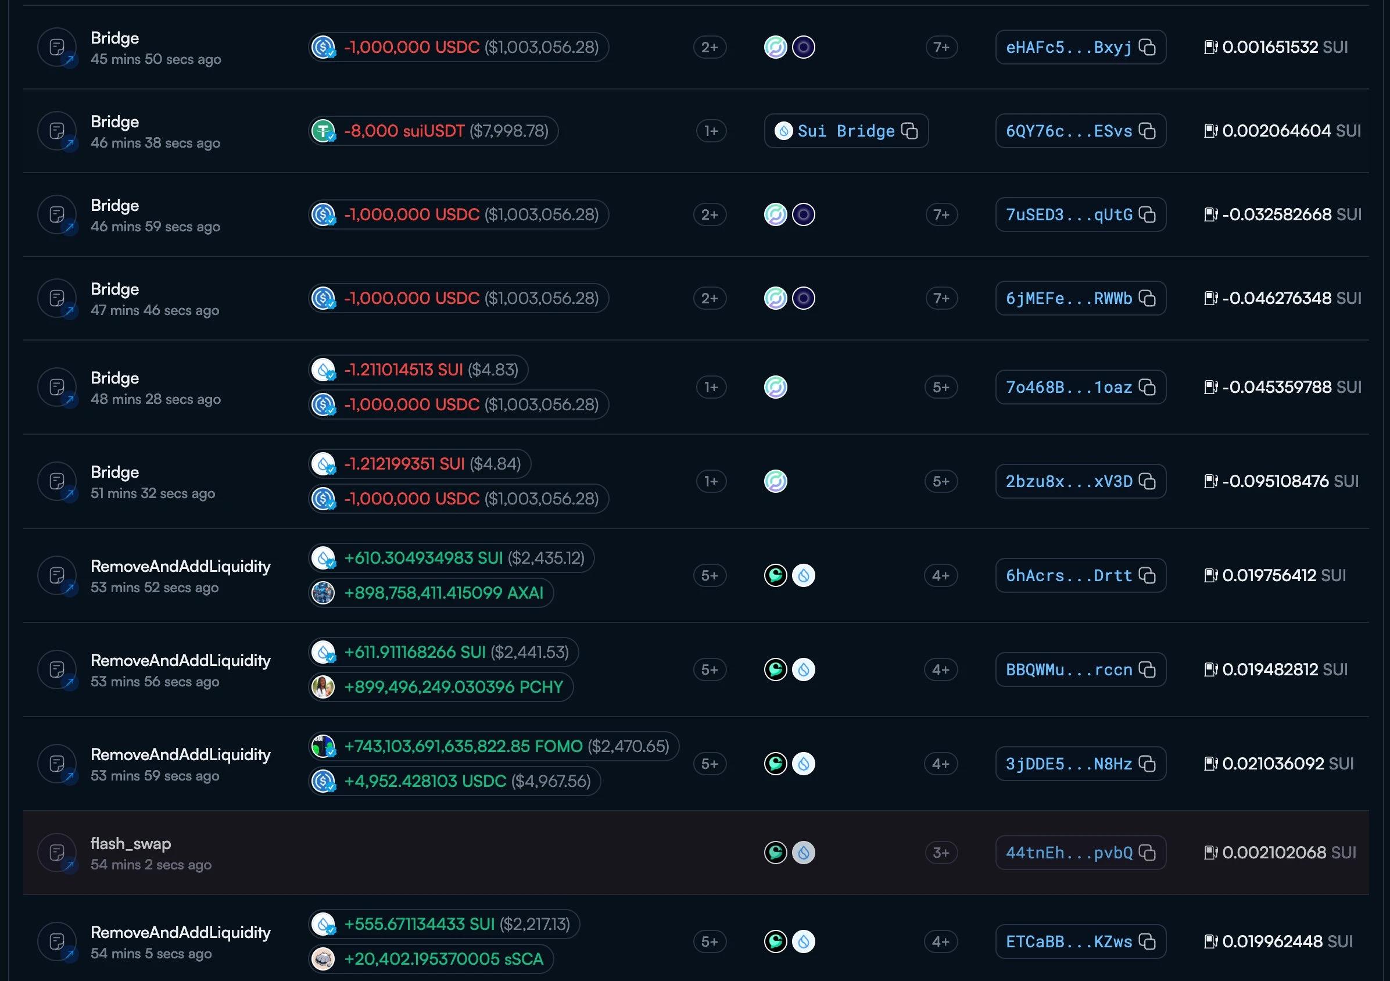Click the +20,402.195370005 sSCA amount
This screenshot has width=1390, height=981.
point(444,959)
